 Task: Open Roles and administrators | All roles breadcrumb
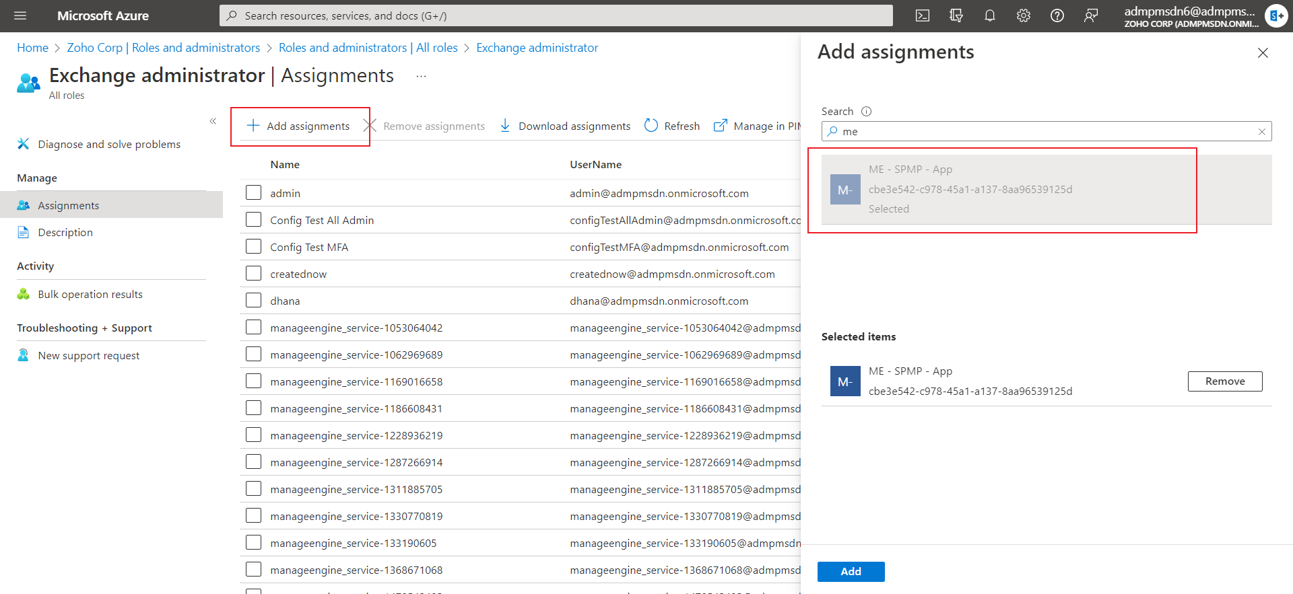pyautogui.click(x=368, y=48)
